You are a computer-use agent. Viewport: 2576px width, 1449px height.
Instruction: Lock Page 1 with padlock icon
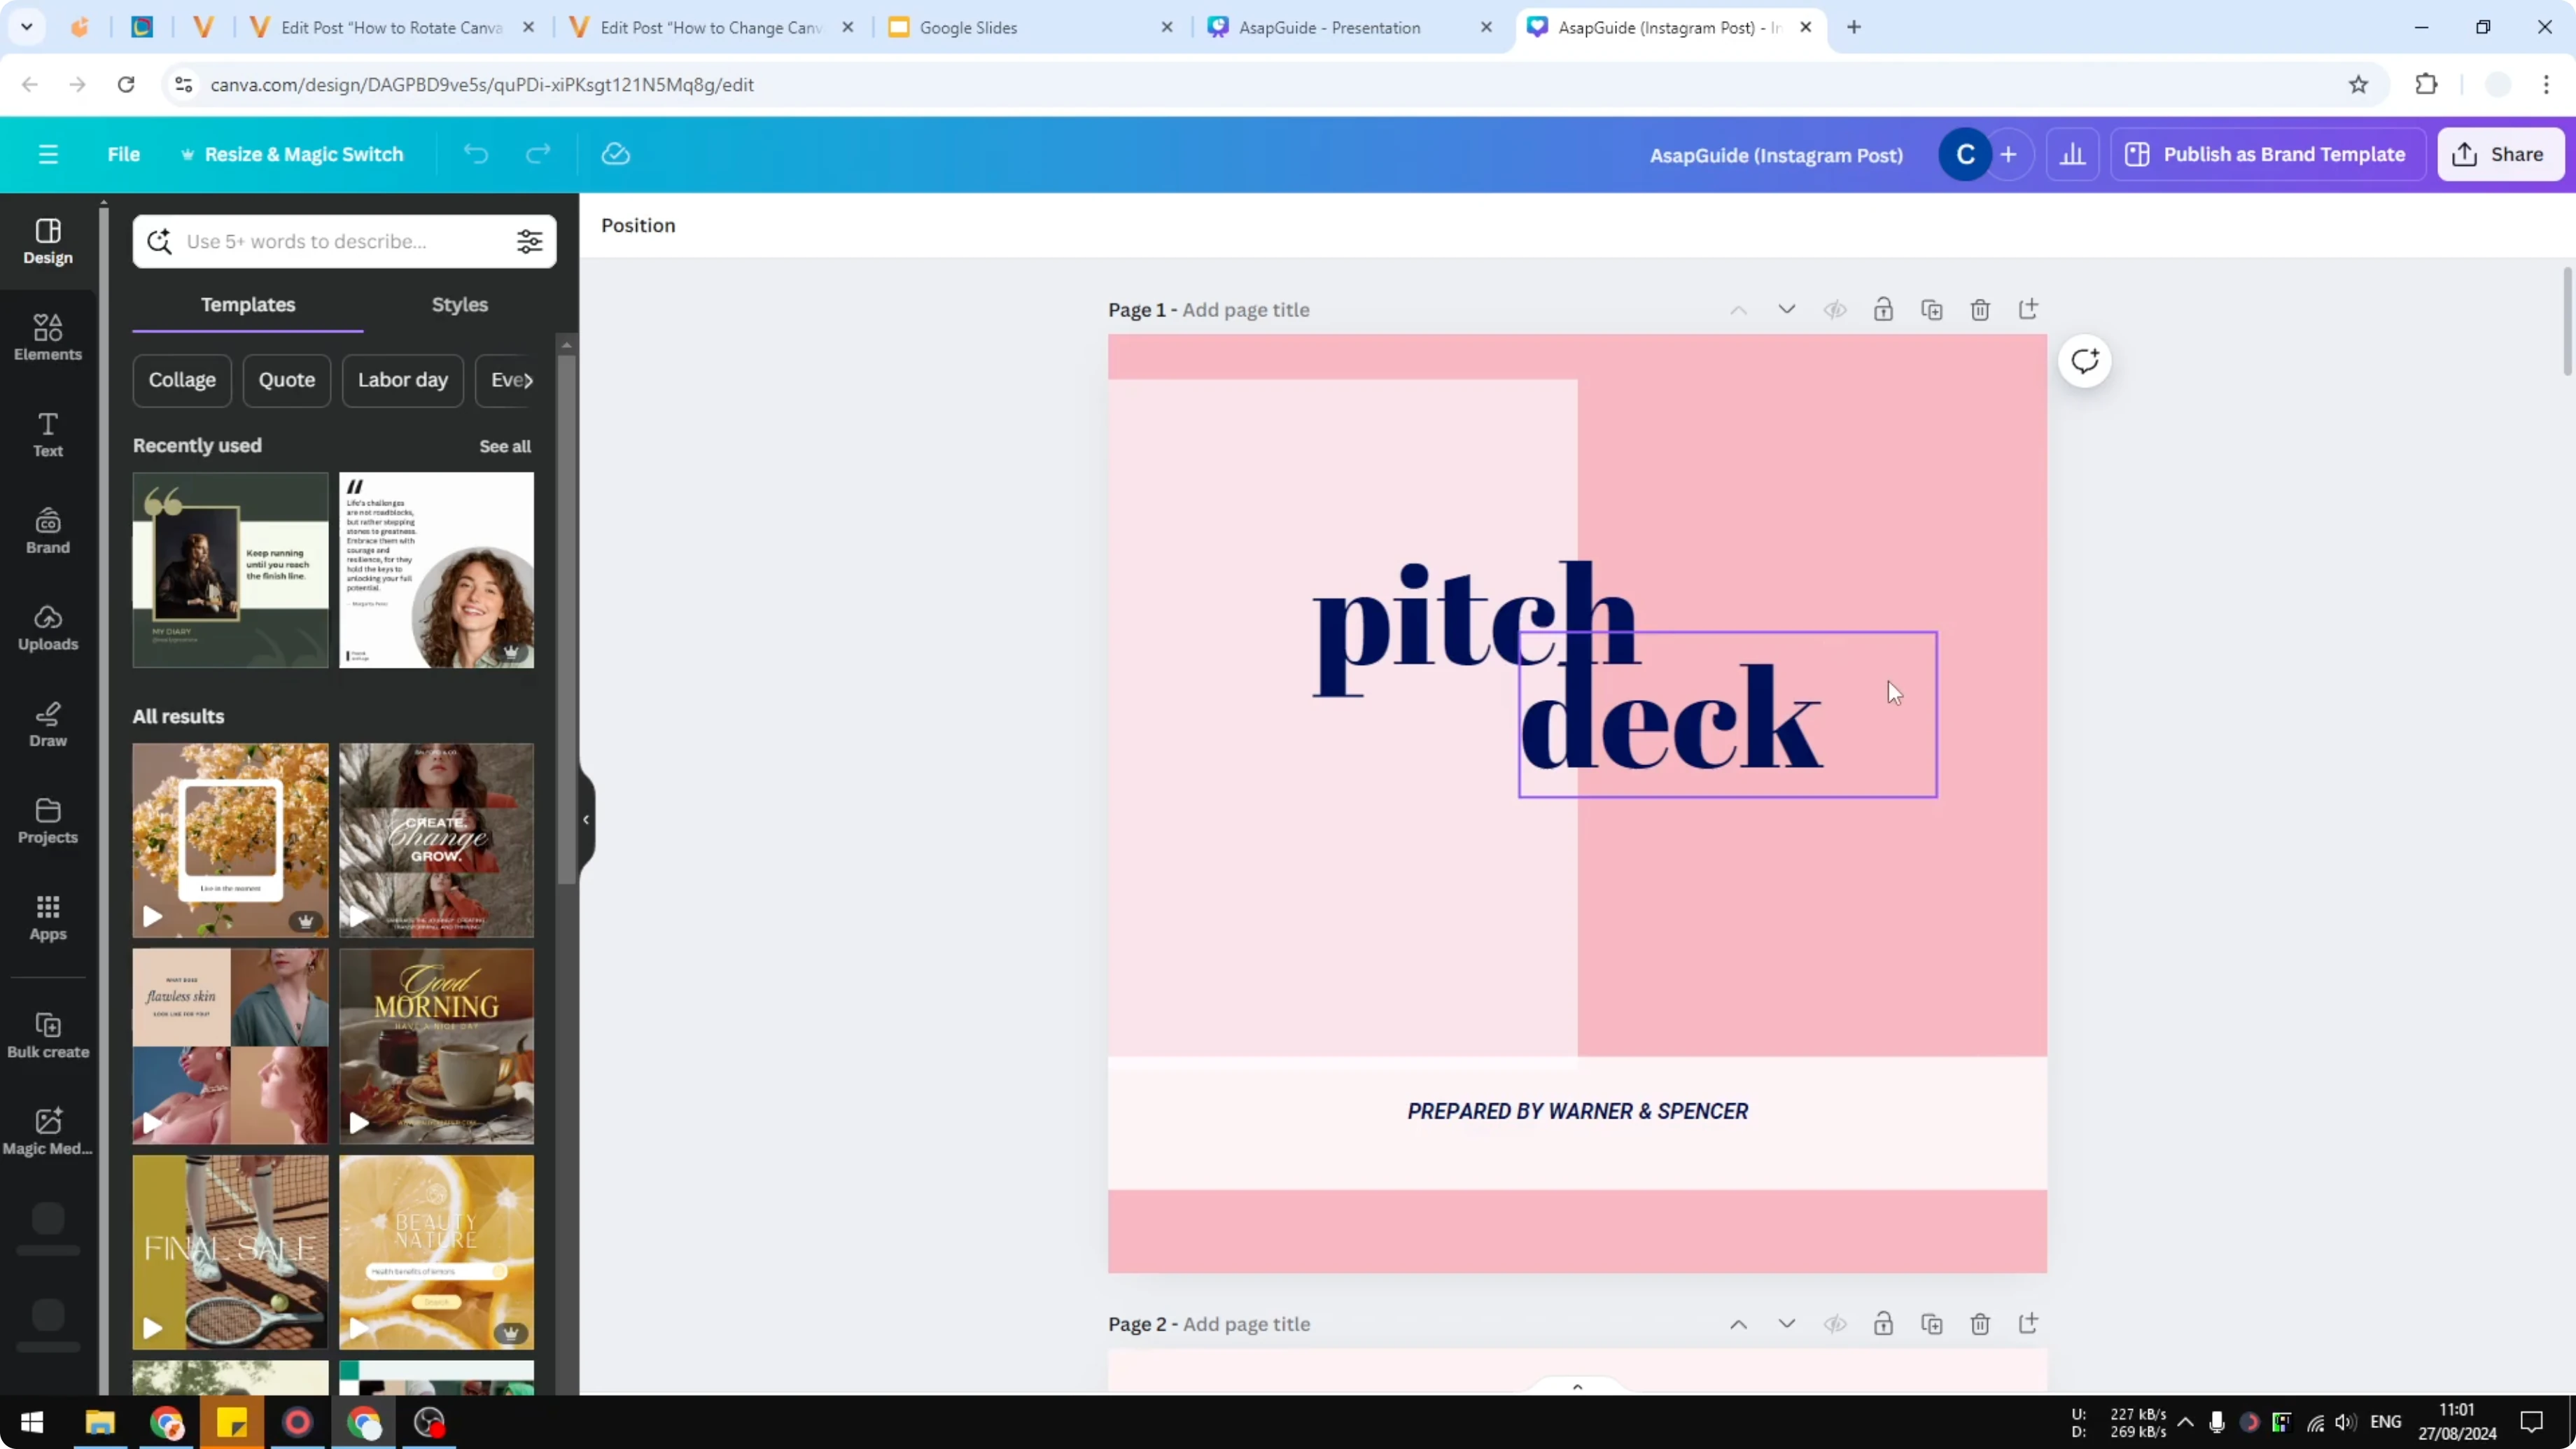[x=1883, y=310]
